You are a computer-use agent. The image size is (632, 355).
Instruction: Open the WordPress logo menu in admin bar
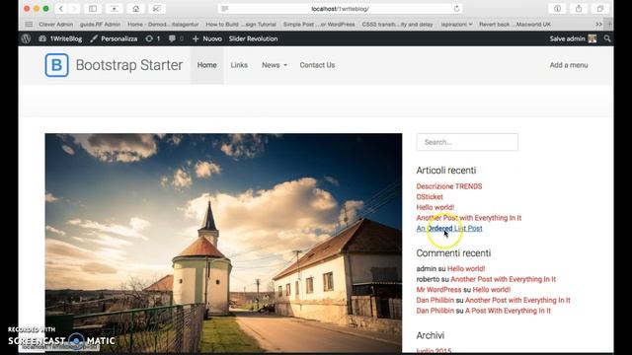27,38
